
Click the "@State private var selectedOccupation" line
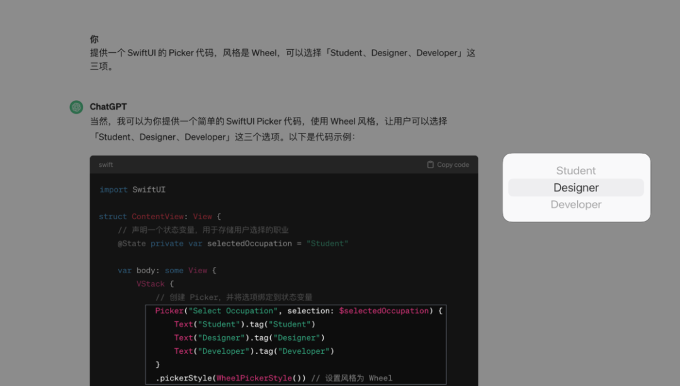[233, 243]
